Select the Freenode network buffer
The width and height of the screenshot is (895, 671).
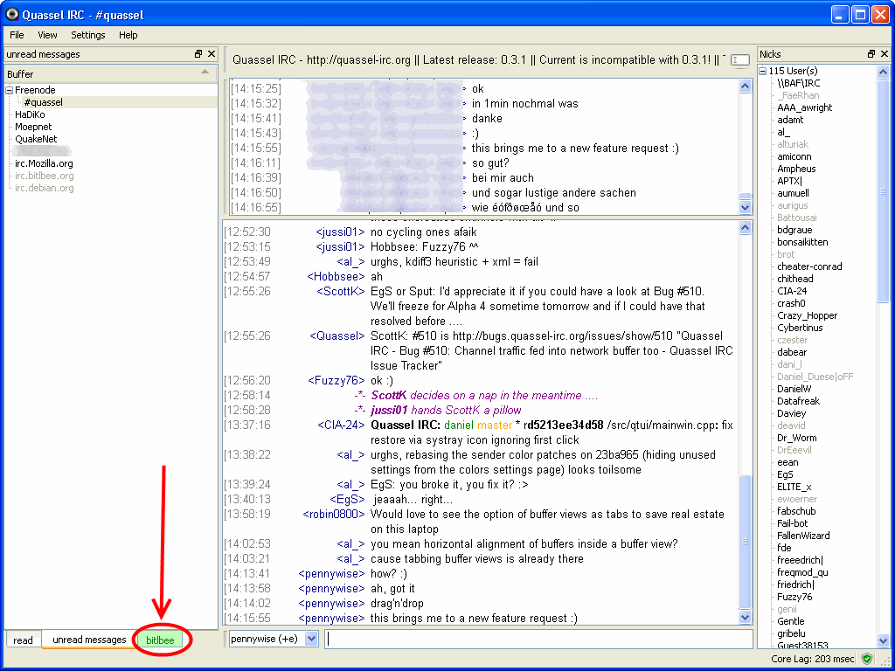pos(35,90)
